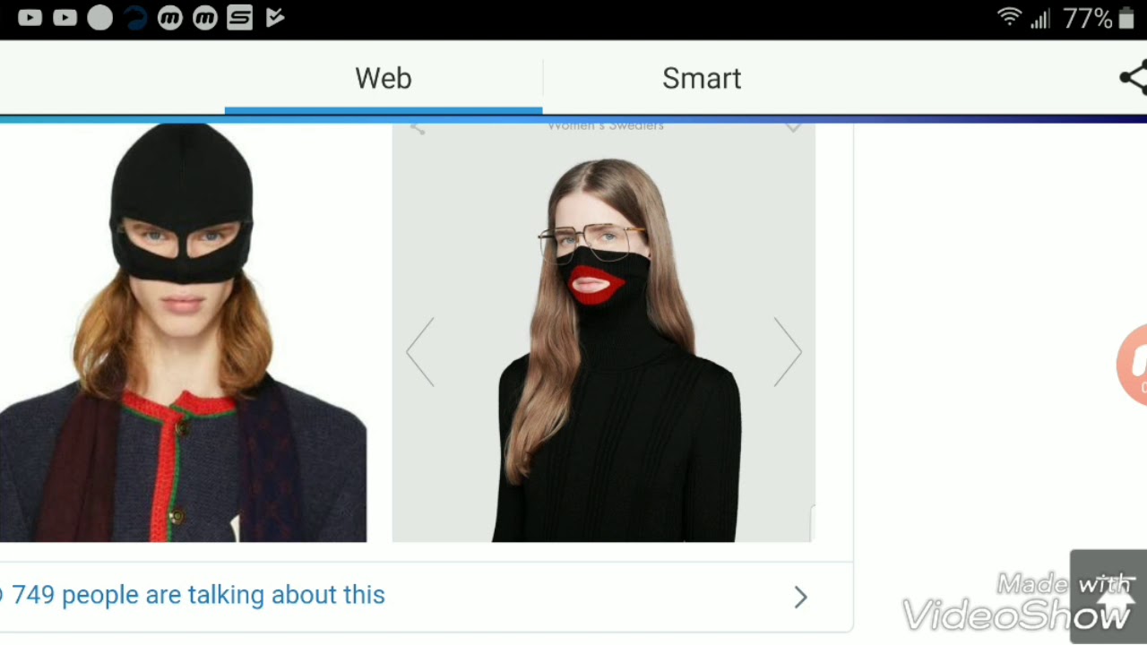Tap the S notification icon in status bar

(x=239, y=18)
